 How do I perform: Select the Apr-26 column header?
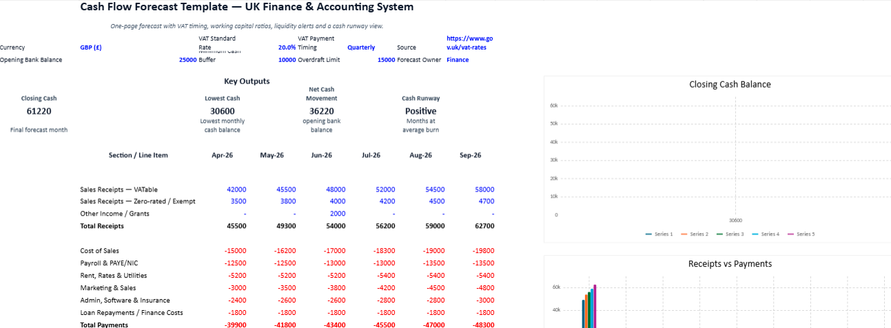coord(222,155)
